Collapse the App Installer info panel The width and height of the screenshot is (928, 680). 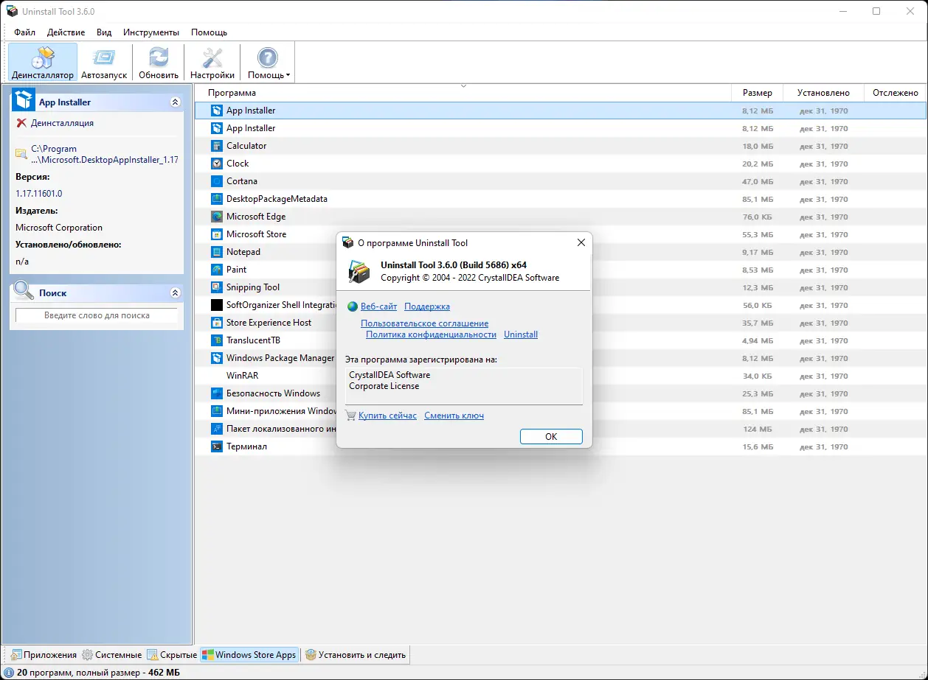click(176, 102)
